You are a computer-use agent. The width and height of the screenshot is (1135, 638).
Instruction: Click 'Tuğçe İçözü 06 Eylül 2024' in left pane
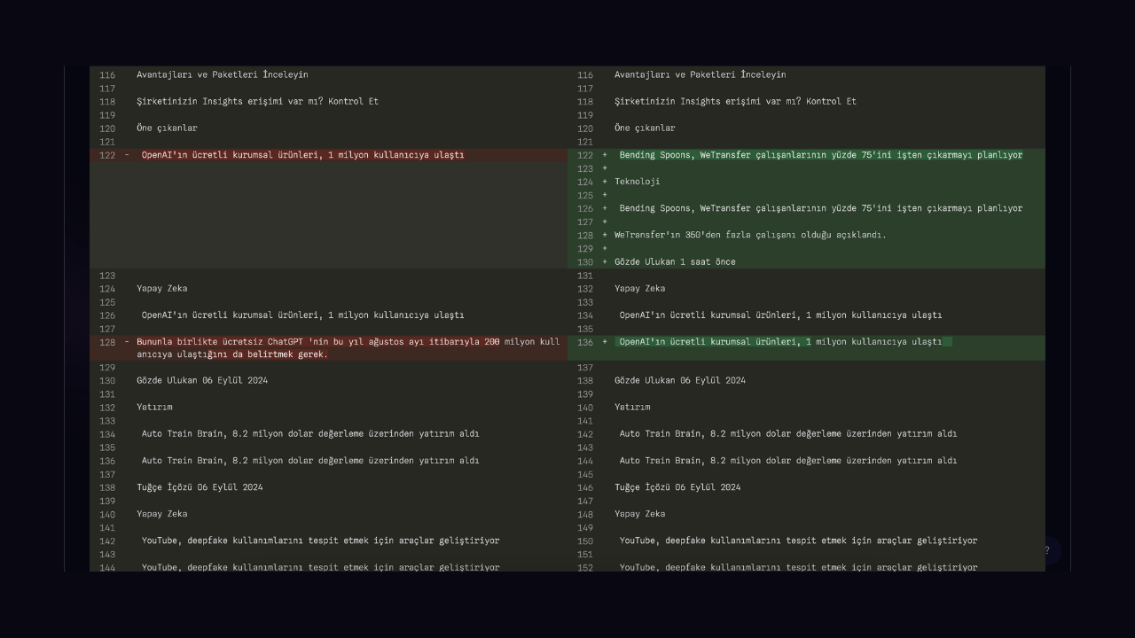tap(200, 487)
